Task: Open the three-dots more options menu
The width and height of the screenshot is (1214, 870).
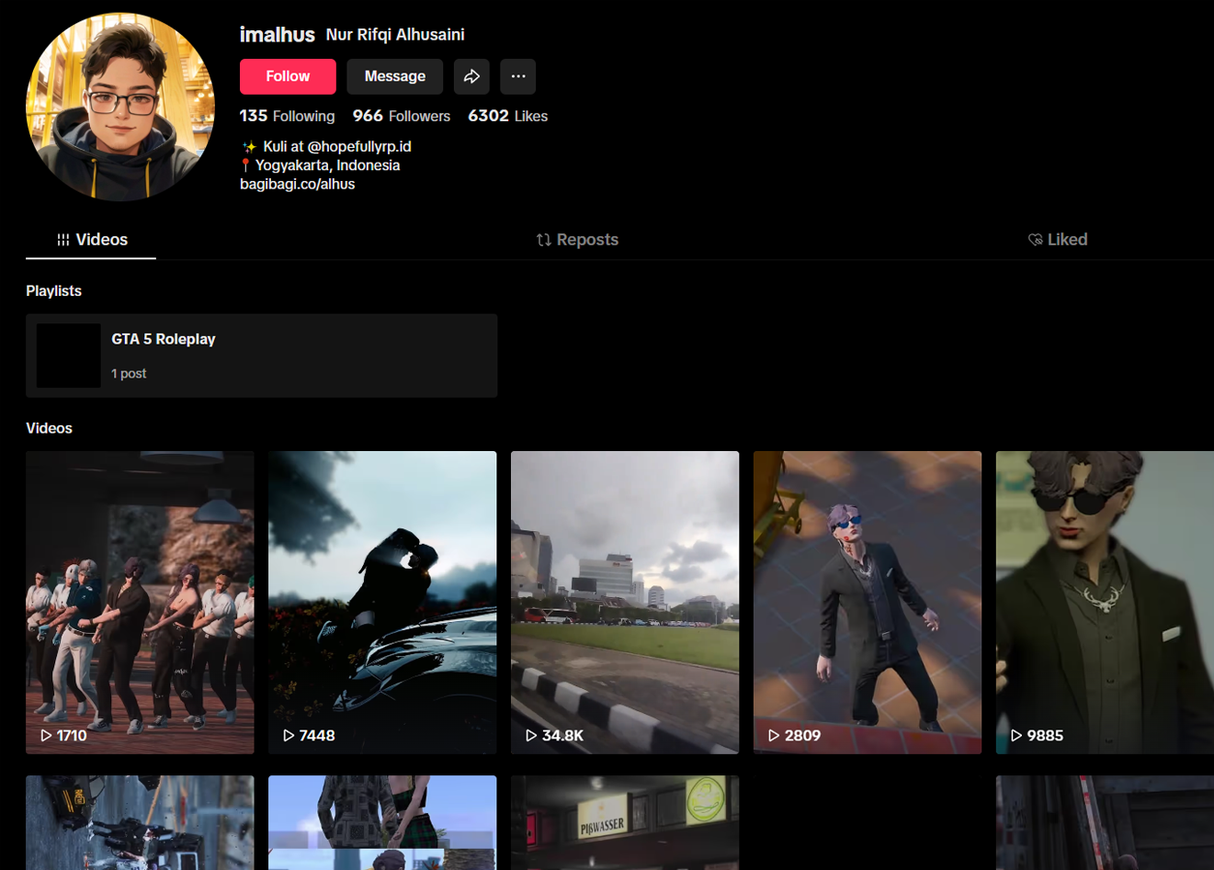Action: (x=518, y=76)
